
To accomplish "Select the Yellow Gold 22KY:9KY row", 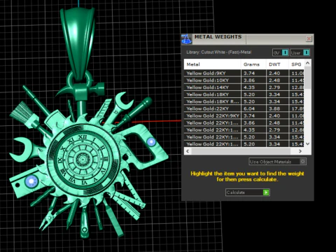I will click(244, 115).
